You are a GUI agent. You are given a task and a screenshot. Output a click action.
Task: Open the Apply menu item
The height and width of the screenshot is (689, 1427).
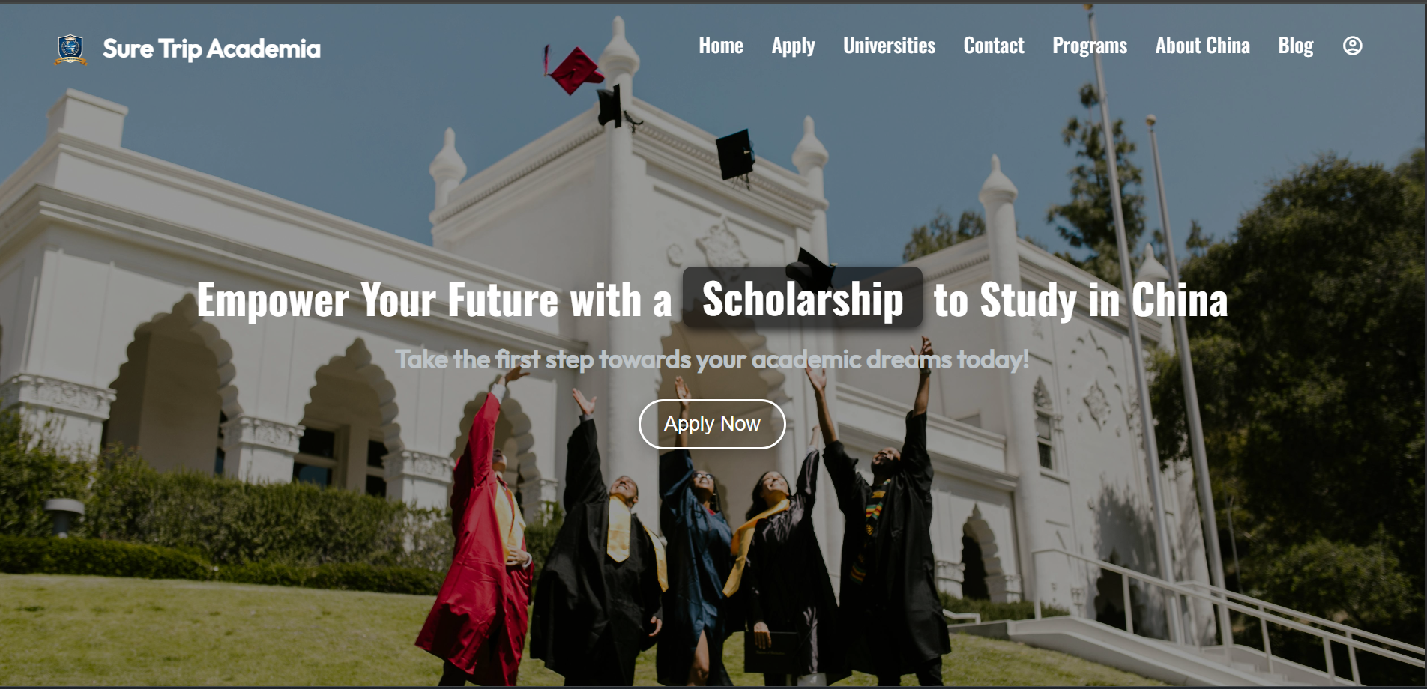click(793, 46)
